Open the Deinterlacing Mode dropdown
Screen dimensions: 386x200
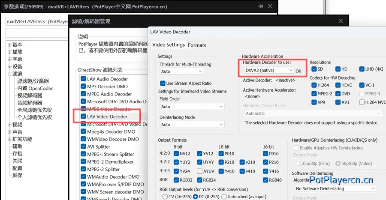click(x=192, y=125)
